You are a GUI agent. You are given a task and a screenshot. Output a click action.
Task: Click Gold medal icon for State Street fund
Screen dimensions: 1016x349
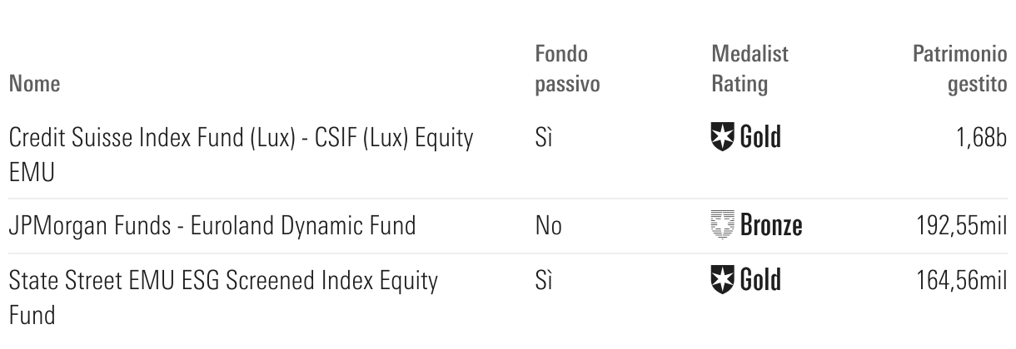[x=723, y=281]
